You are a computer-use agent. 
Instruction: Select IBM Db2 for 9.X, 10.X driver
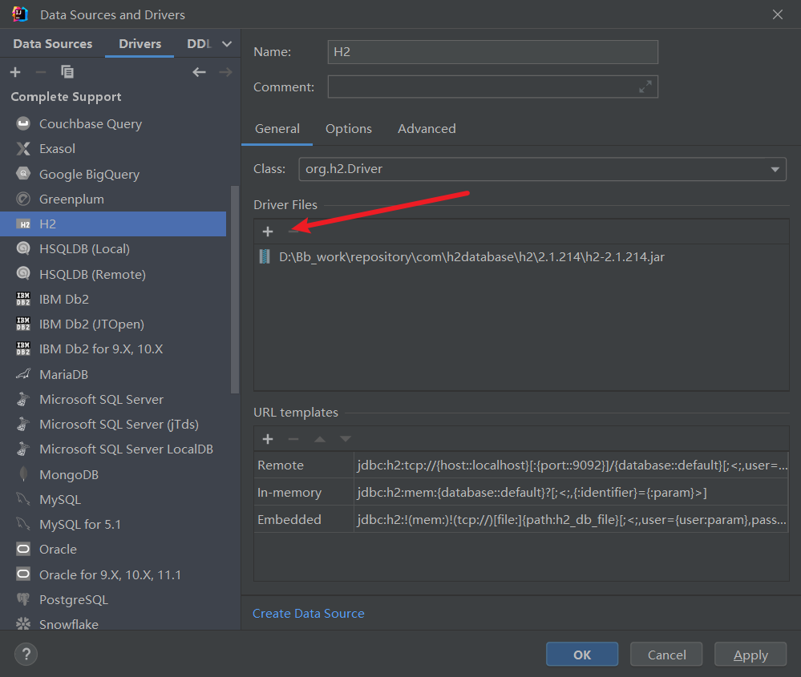(x=113, y=349)
